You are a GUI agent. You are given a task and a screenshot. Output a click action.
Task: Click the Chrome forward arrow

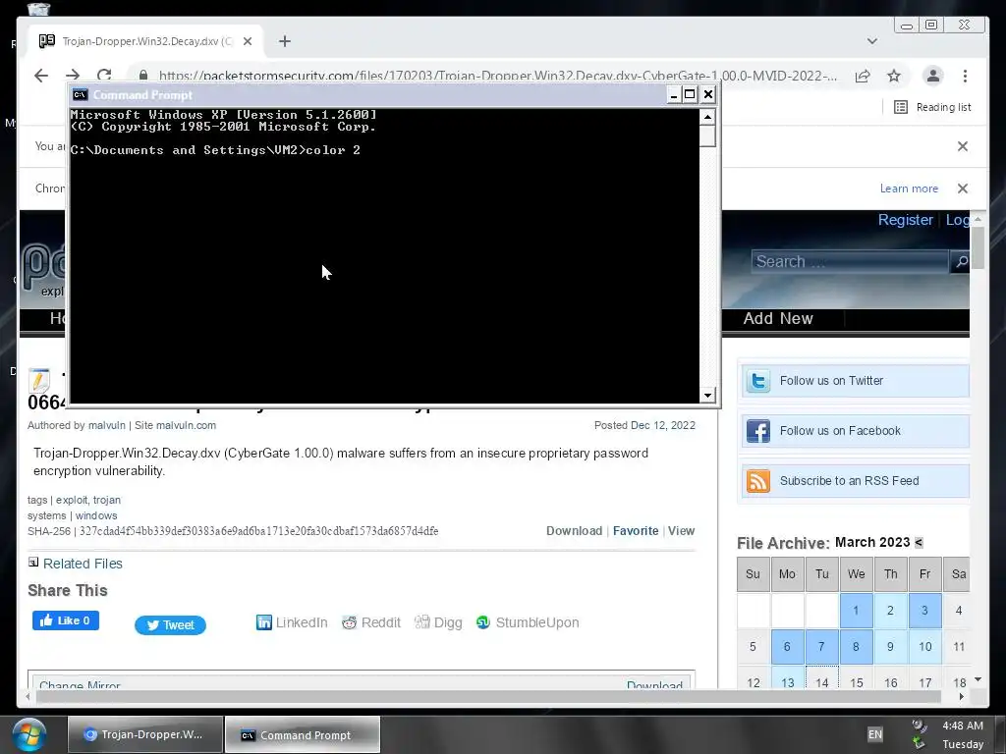click(73, 76)
